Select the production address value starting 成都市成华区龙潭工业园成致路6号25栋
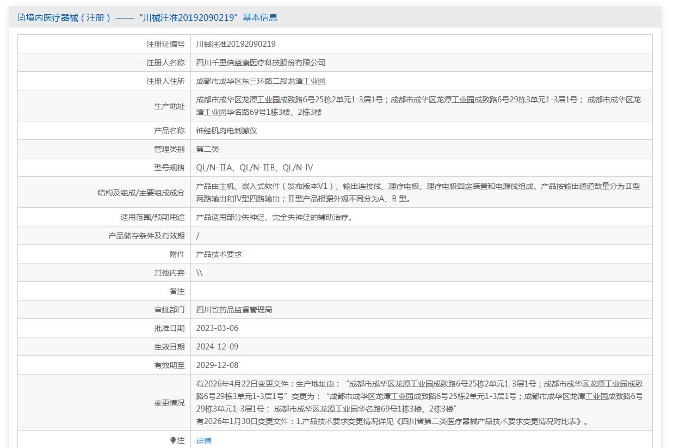The image size is (698, 448). tap(418, 106)
